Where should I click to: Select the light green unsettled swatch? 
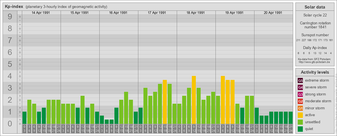(x=300, y=122)
